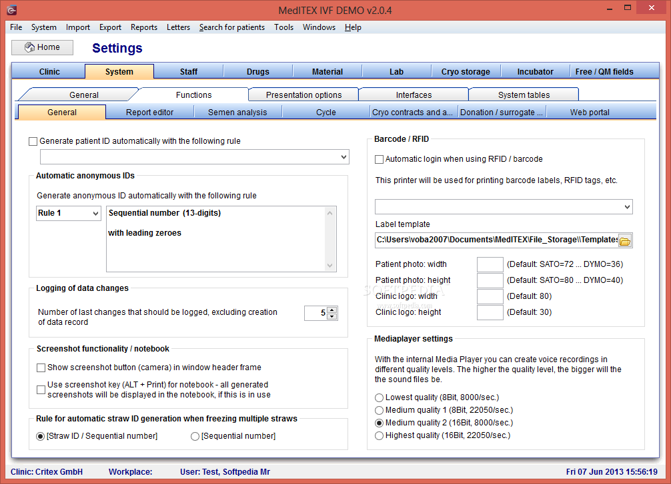The width and height of the screenshot is (671, 484).
Task: Open the General second-level tab beside Functions
Action: click(84, 95)
